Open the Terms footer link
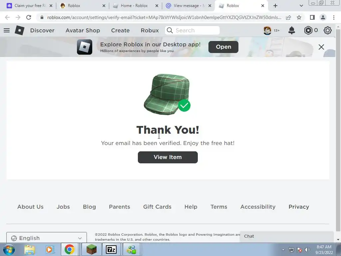 [219, 207]
